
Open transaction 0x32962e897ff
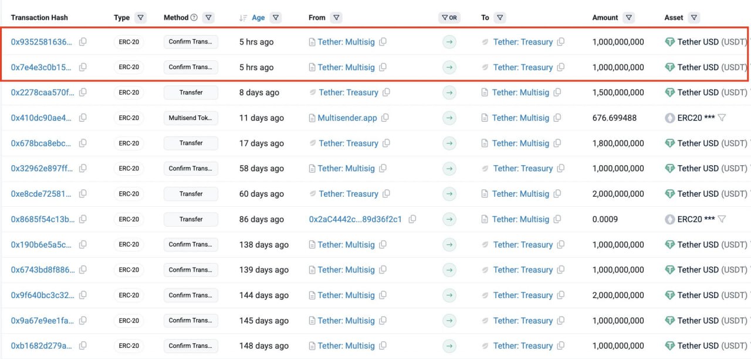(42, 168)
